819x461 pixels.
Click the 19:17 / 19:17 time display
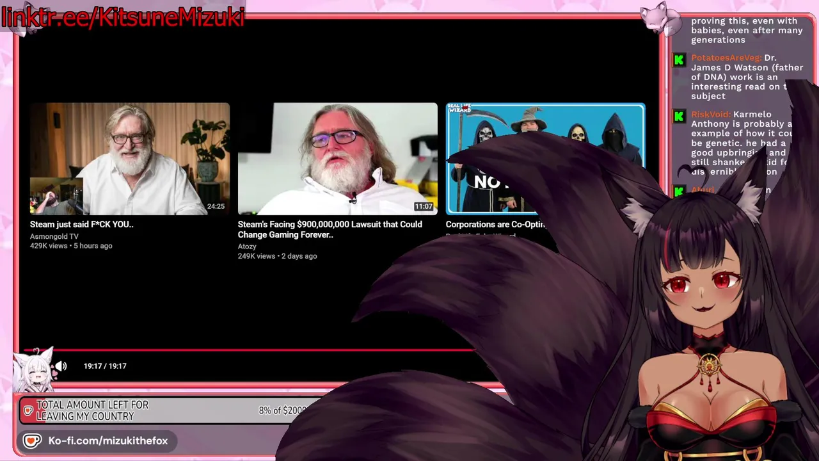[105, 366]
